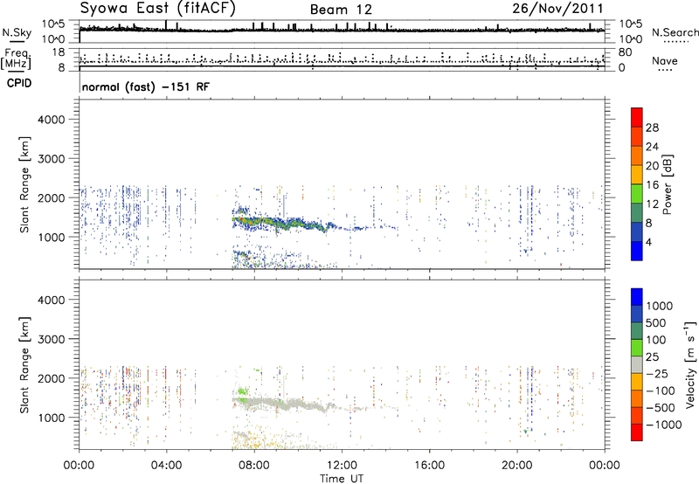Pick the red top segment of power colorbar
The height and width of the screenshot is (484, 699).
637,118
